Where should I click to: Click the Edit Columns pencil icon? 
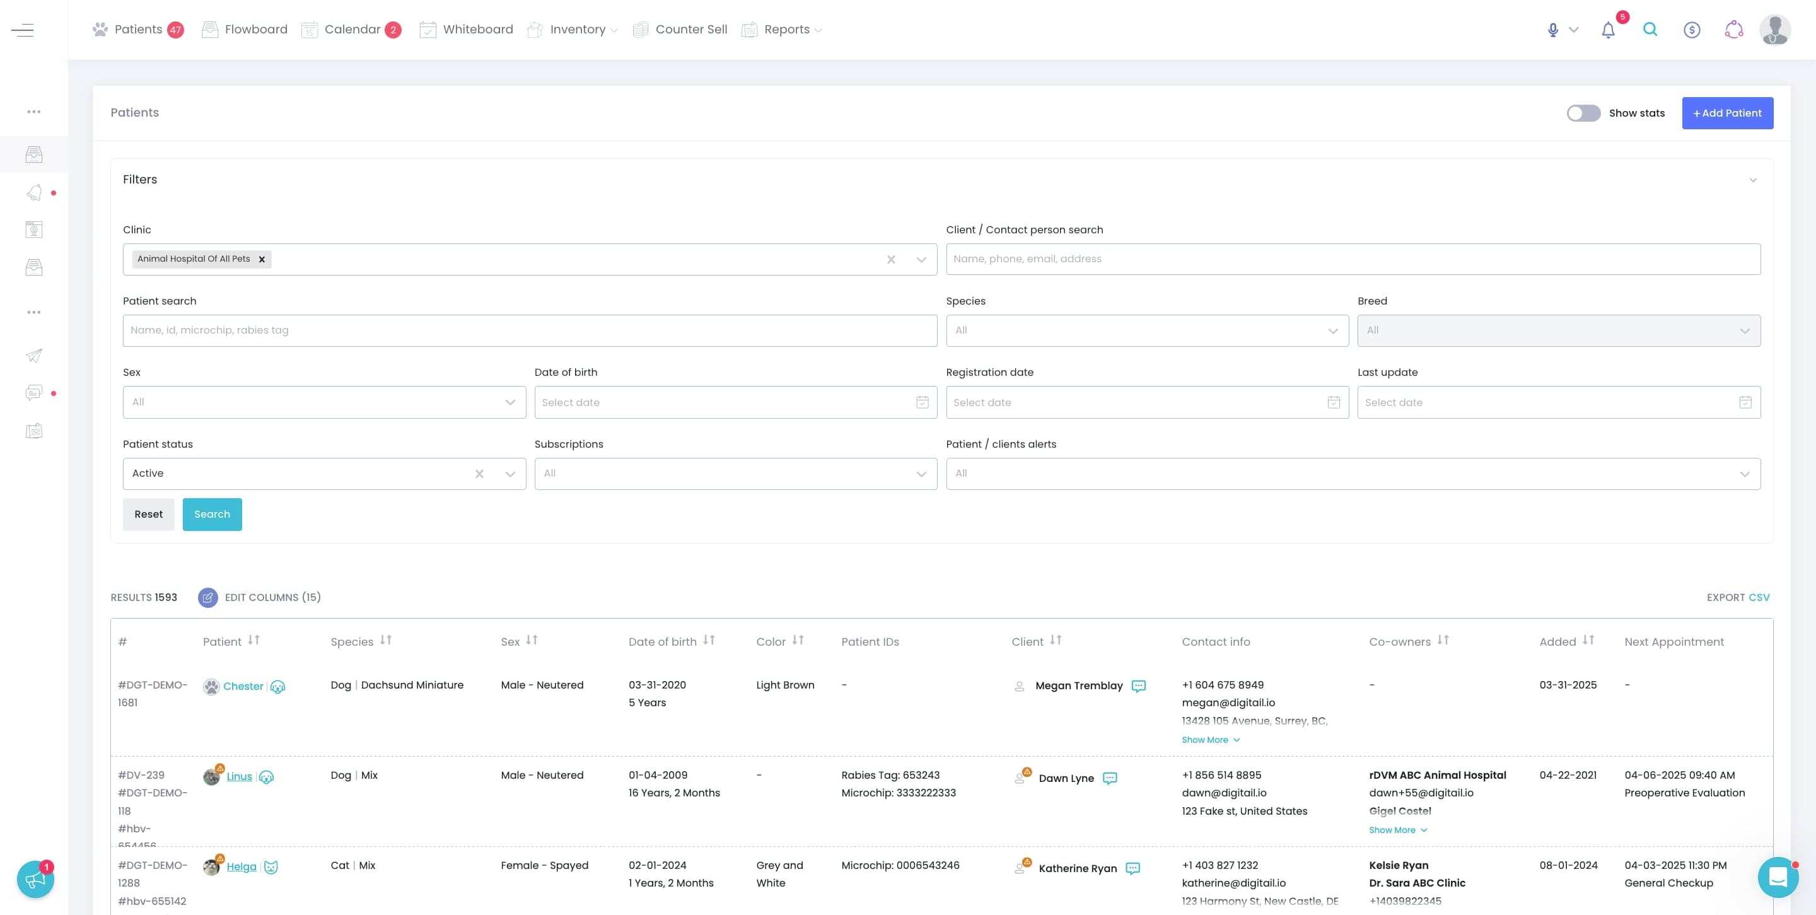pos(207,598)
